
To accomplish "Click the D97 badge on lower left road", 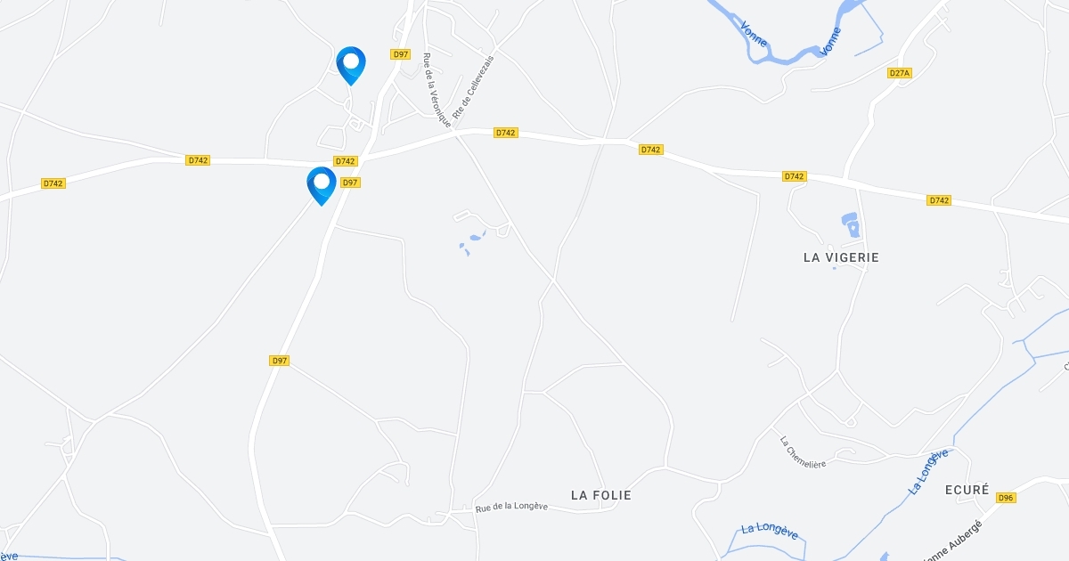I will tap(280, 361).
